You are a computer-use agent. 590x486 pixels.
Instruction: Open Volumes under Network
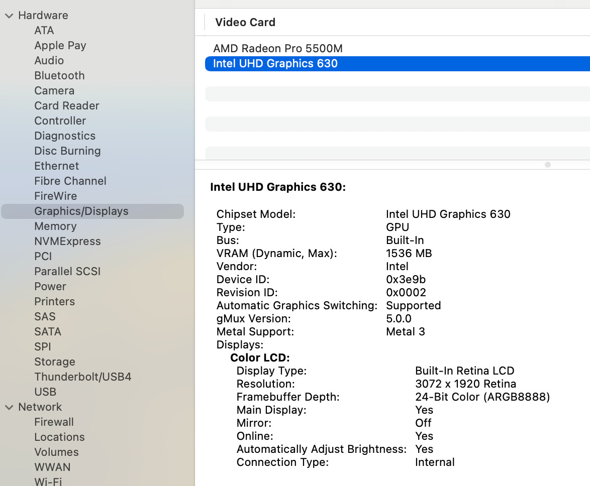[x=56, y=452]
